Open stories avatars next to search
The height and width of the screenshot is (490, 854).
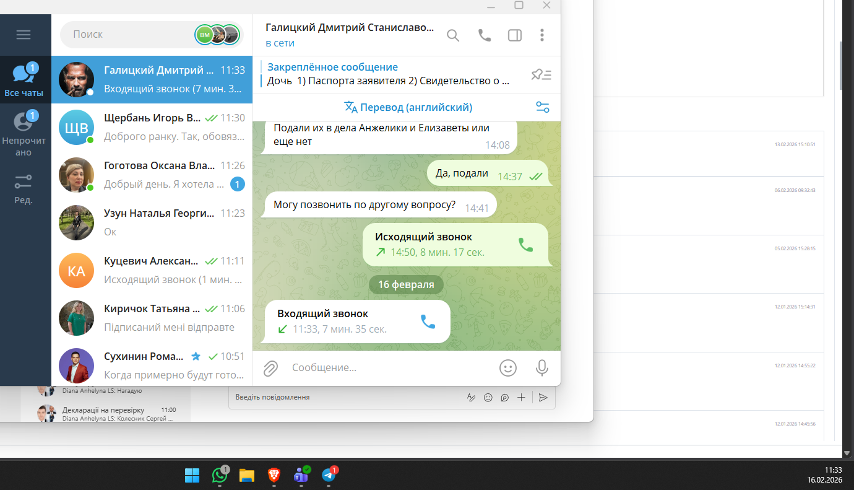pos(217,35)
